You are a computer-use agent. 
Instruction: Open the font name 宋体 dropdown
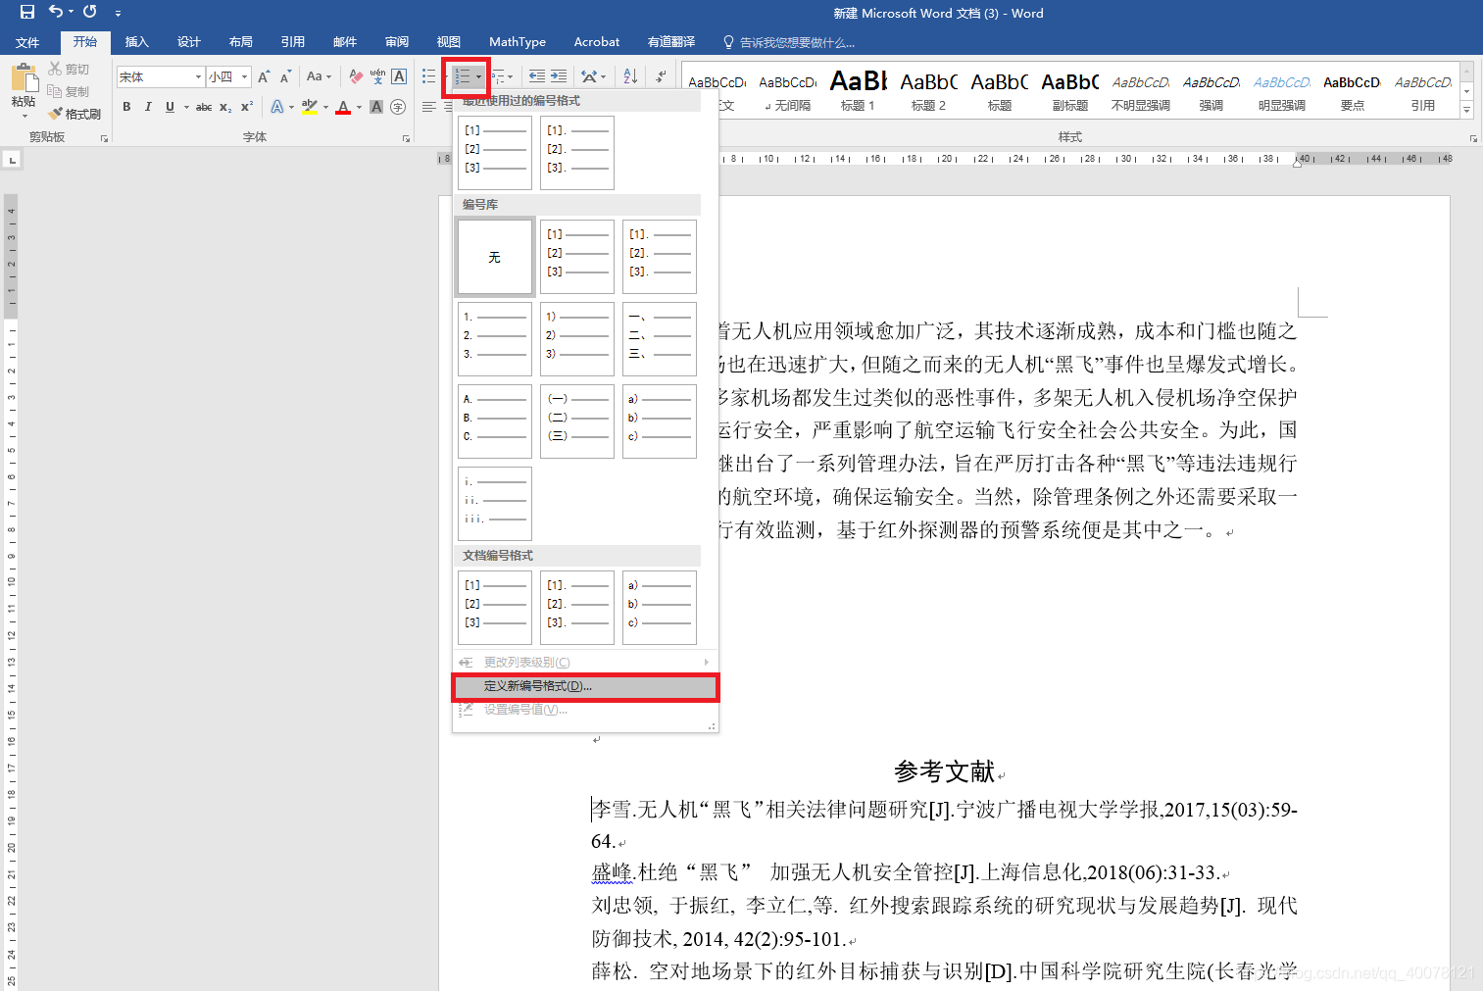point(198,76)
